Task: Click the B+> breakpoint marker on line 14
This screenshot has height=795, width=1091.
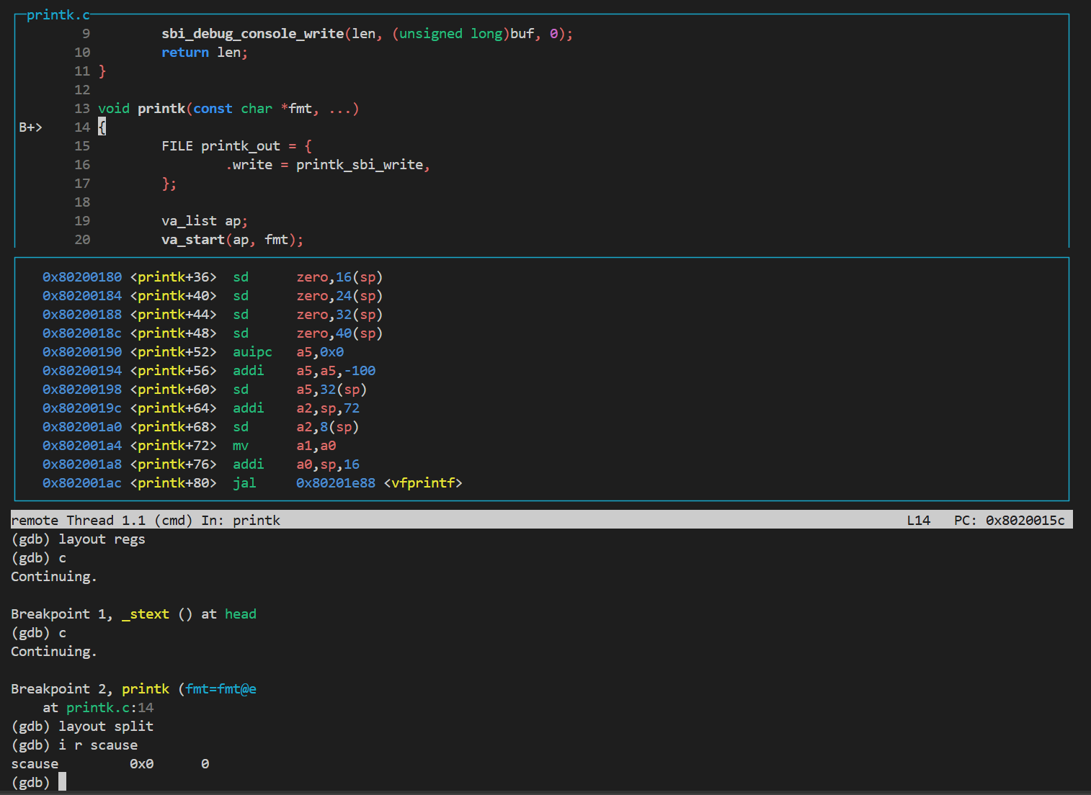Action: click(x=30, y=127)
